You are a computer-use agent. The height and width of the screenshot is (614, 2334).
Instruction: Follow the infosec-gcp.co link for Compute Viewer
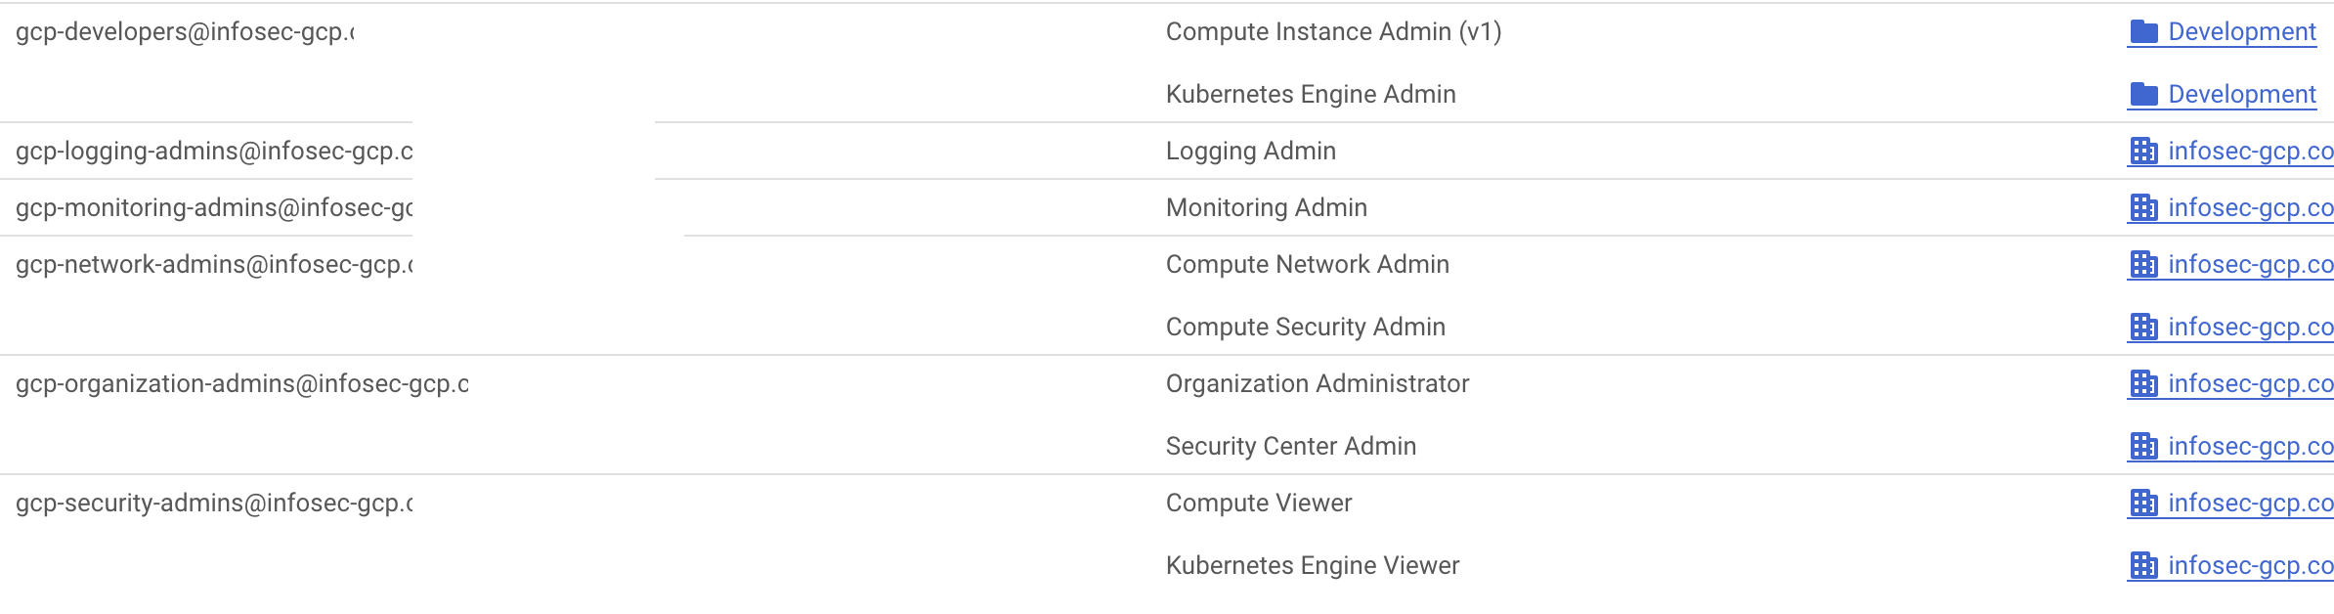coord(2248,503)
